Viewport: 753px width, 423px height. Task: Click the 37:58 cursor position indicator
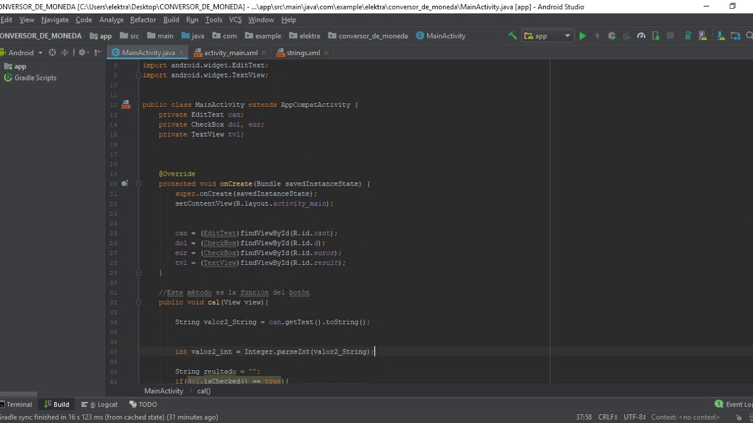(584, 417)
